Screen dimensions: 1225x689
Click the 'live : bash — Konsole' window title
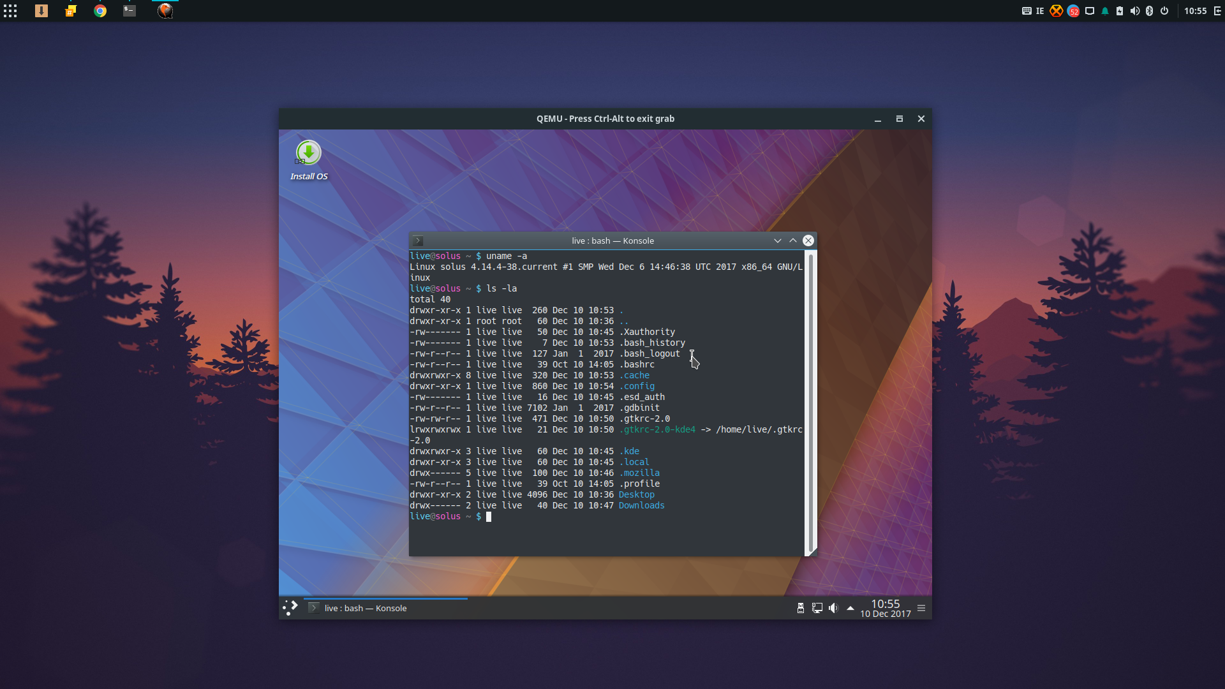tap(613, 241)
